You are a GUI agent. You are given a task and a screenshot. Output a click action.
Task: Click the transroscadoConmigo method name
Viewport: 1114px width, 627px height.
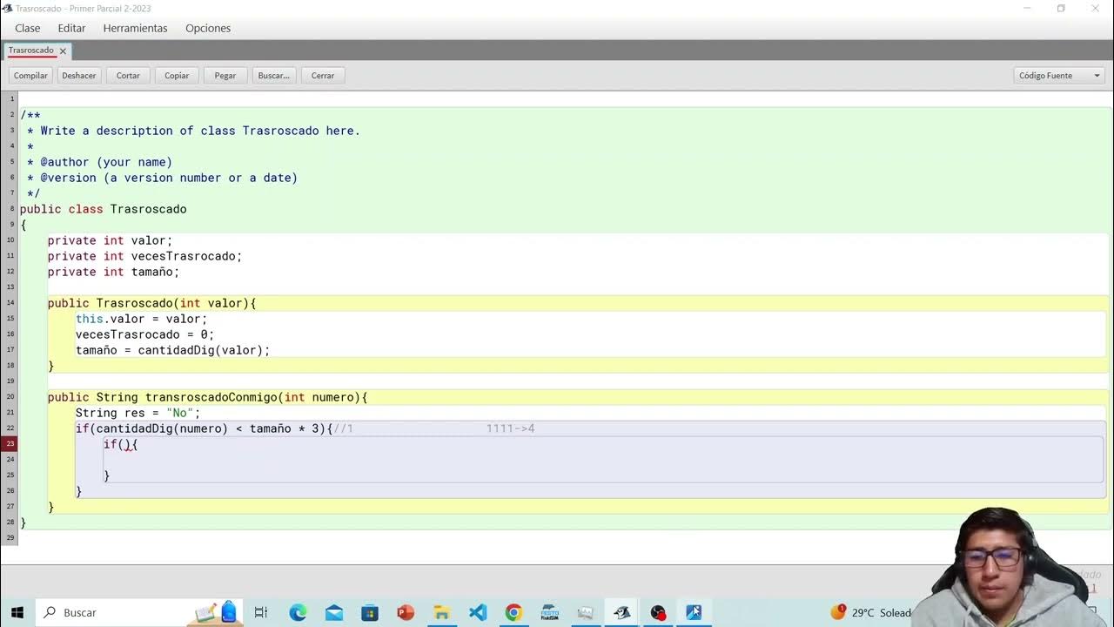211,397
